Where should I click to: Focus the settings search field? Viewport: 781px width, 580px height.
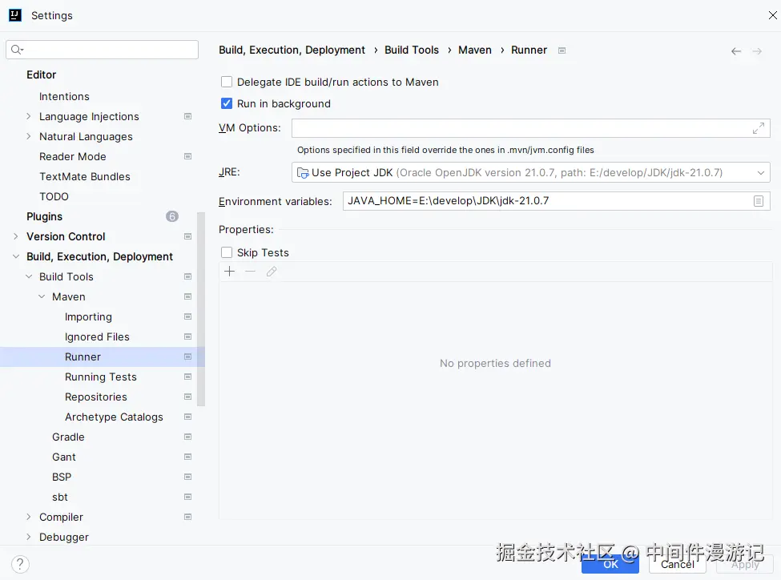[102, 50]
